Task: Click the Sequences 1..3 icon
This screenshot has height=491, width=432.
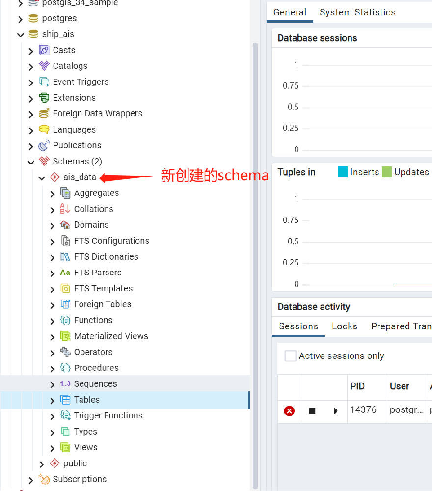Action: 65,383
